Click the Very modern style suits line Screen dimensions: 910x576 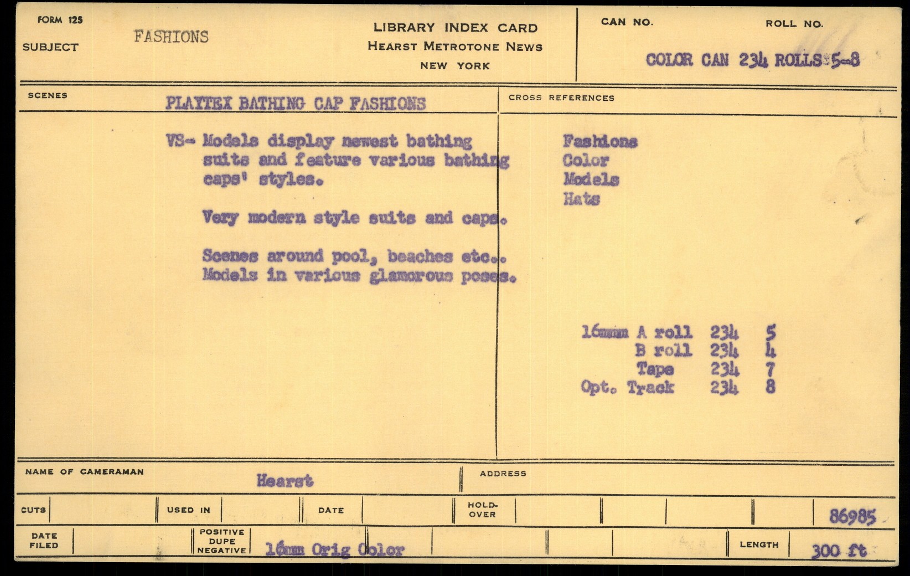(354, 218)
